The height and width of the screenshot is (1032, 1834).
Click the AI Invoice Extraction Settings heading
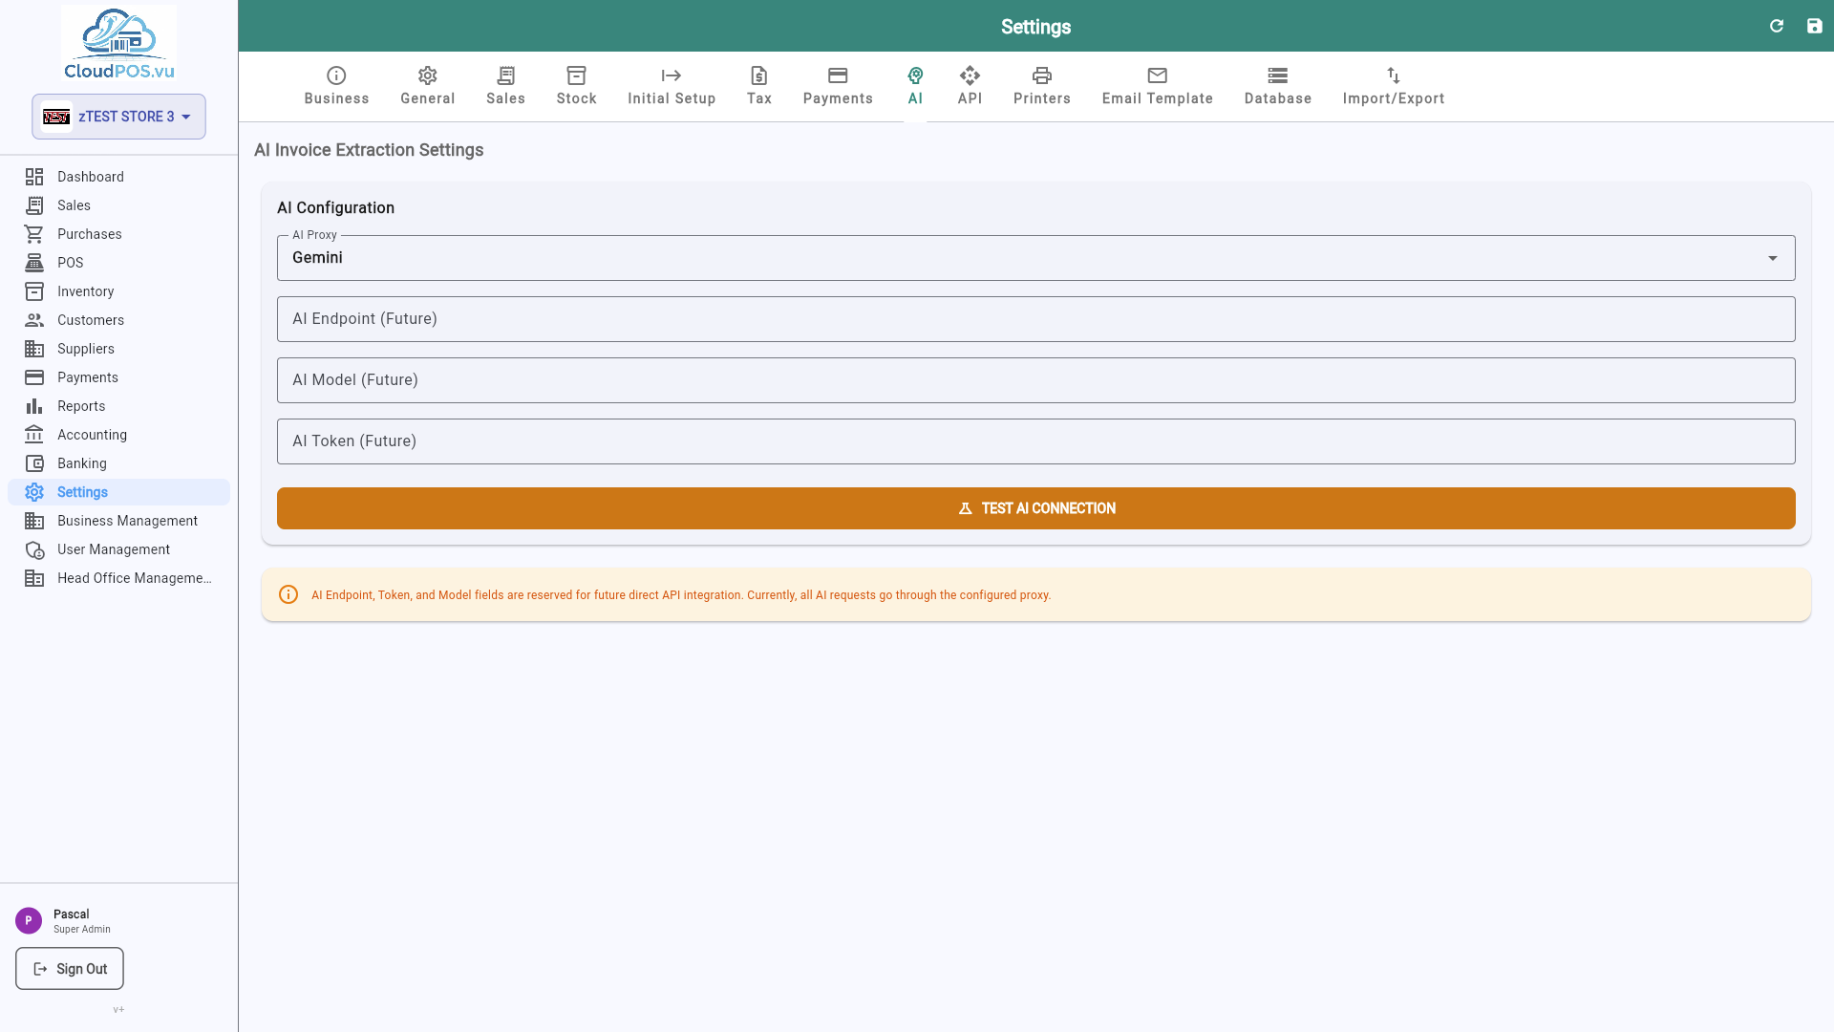pyautogui.click(x=369, y=150)
